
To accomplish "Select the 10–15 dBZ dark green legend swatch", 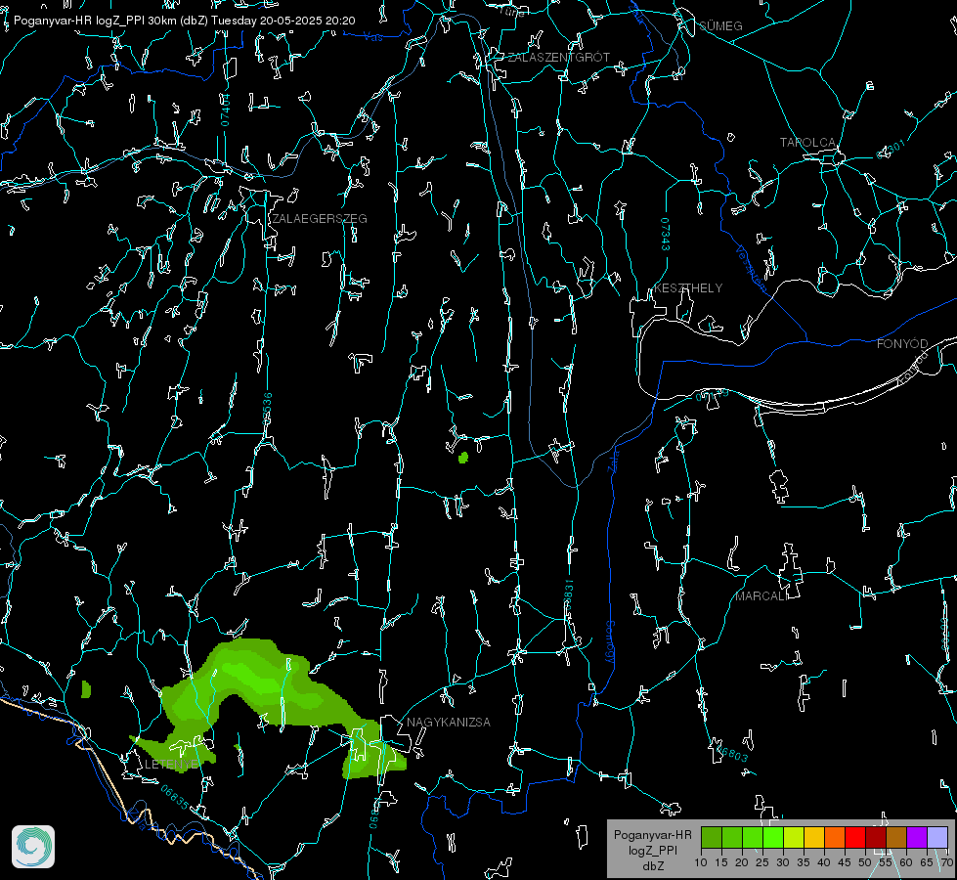I will (712, 837).
